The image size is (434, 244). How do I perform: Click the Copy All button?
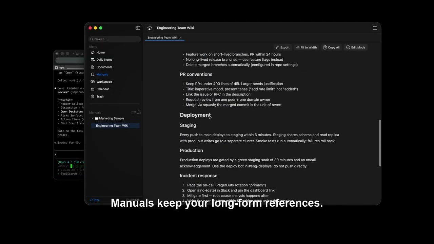[331, 47]
